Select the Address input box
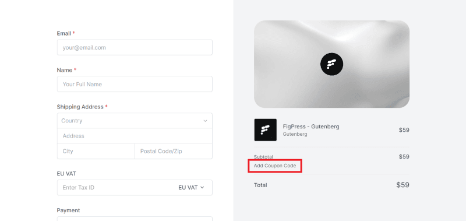466x221 pixels. (135, 136)
